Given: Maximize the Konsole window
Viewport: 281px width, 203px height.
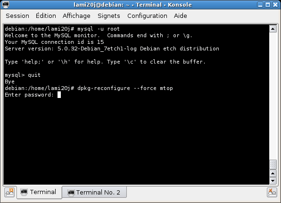Looking at the screenshot, I should tap(268, 5).
